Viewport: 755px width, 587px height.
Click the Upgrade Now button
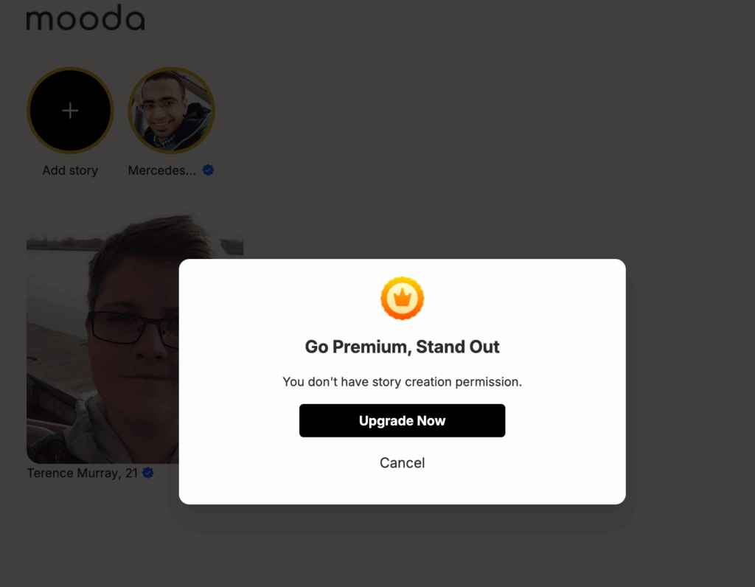tap(402, 420)
